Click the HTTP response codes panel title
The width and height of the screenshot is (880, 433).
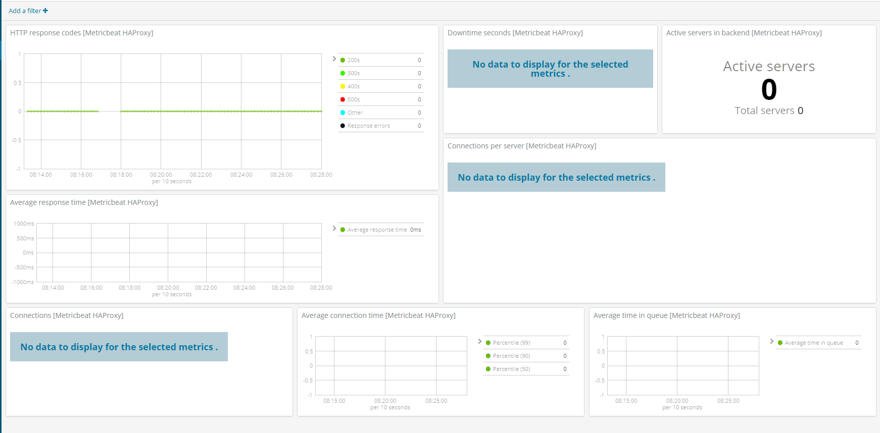click(82, 33)
